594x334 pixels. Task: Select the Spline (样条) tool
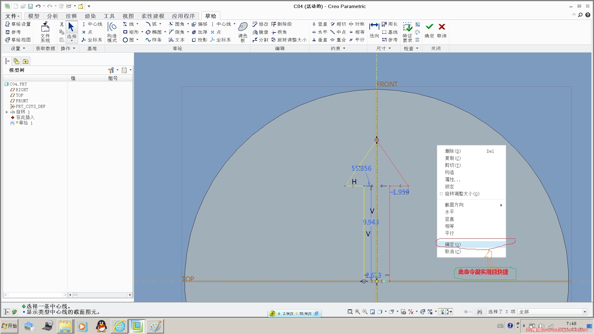154,40
